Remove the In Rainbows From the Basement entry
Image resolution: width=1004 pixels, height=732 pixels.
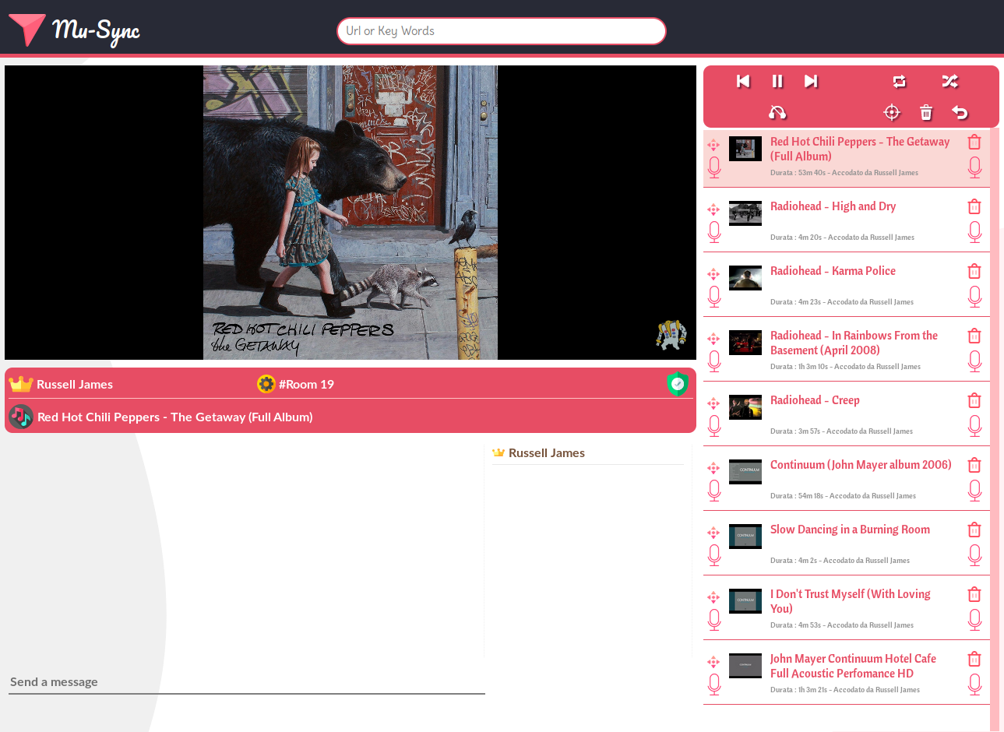974,336
